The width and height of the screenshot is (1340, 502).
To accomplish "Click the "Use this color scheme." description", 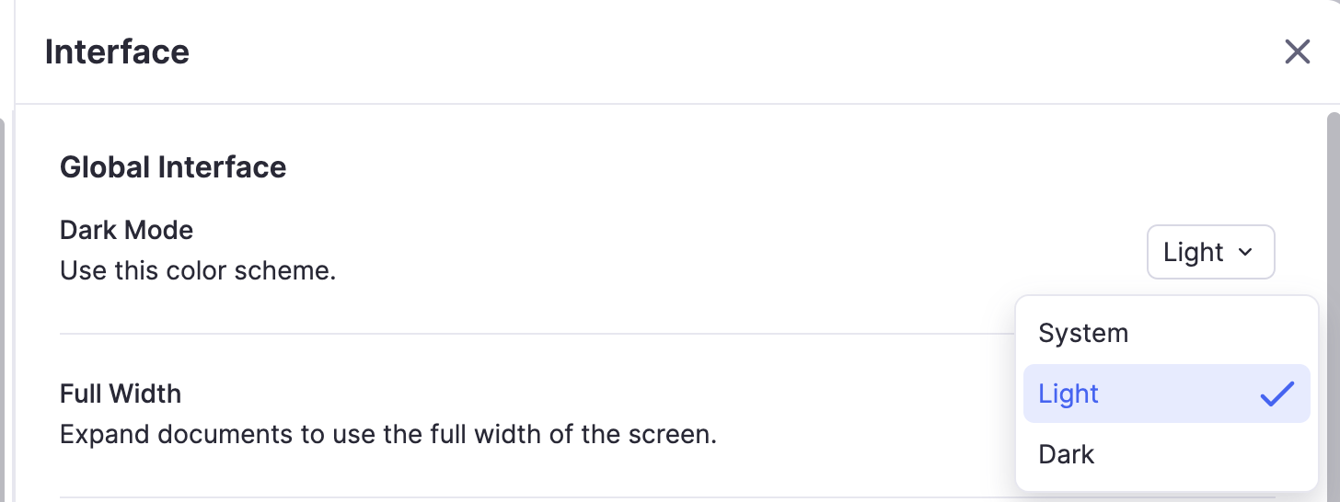I will click(x=198, y=271).
